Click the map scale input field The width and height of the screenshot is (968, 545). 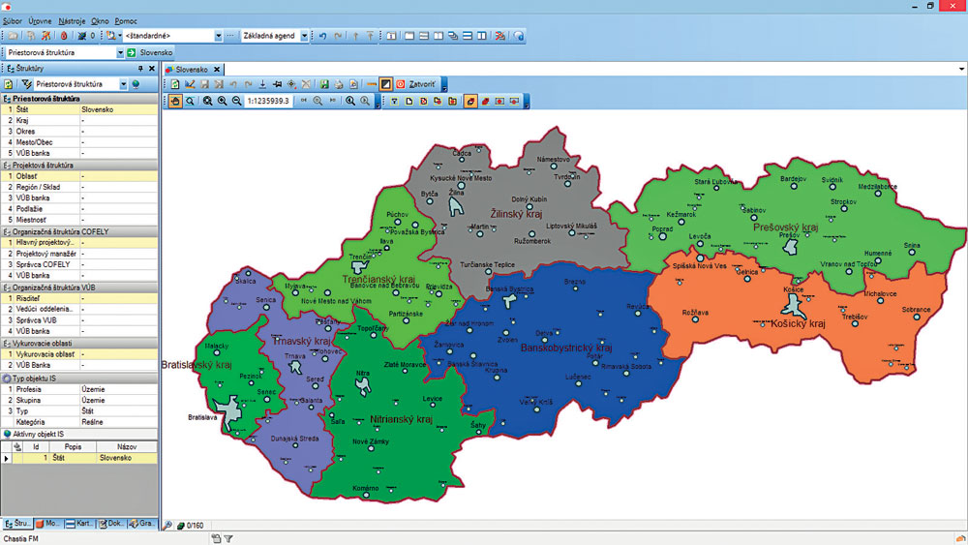(269, 101)
